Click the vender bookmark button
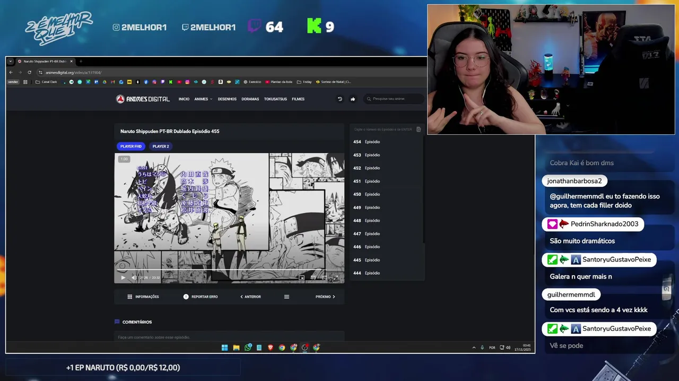 (13, 82)
